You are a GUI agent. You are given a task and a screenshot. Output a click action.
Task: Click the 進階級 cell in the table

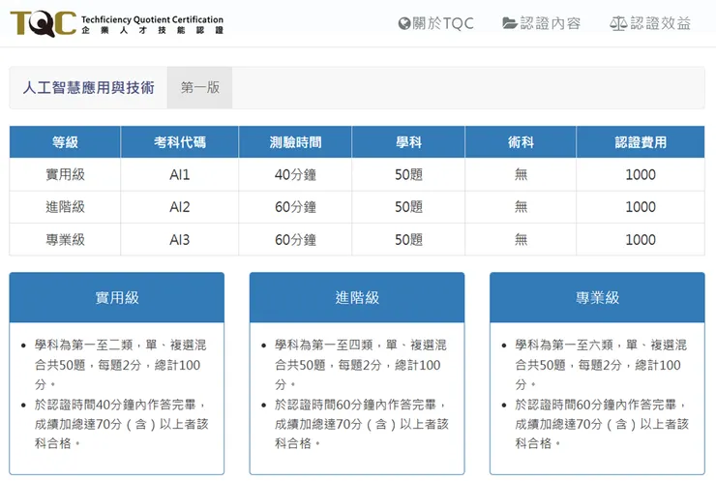65,207
